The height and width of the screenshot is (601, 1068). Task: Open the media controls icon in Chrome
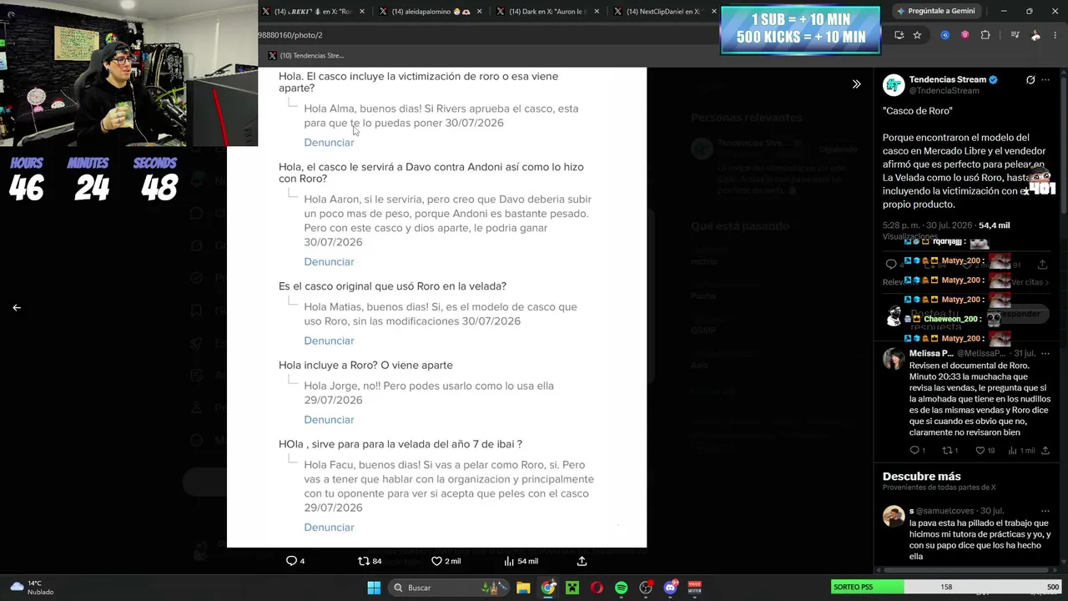click(1015, 35)
